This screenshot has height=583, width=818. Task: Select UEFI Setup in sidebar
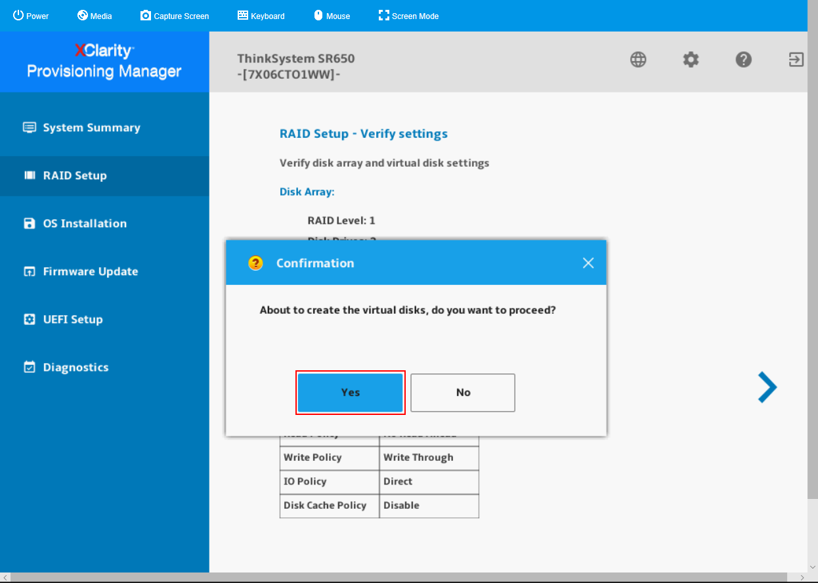72,320
